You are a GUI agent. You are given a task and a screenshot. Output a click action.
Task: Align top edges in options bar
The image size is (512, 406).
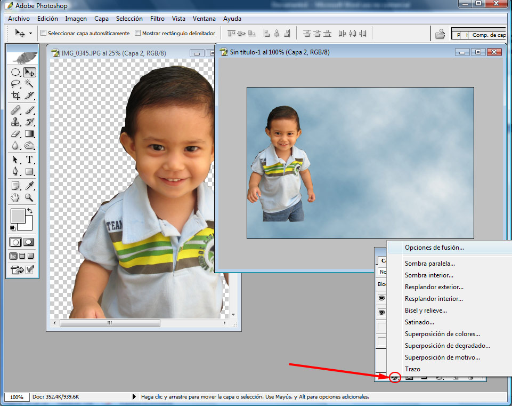pyautogui.click(x=231, y=33)
